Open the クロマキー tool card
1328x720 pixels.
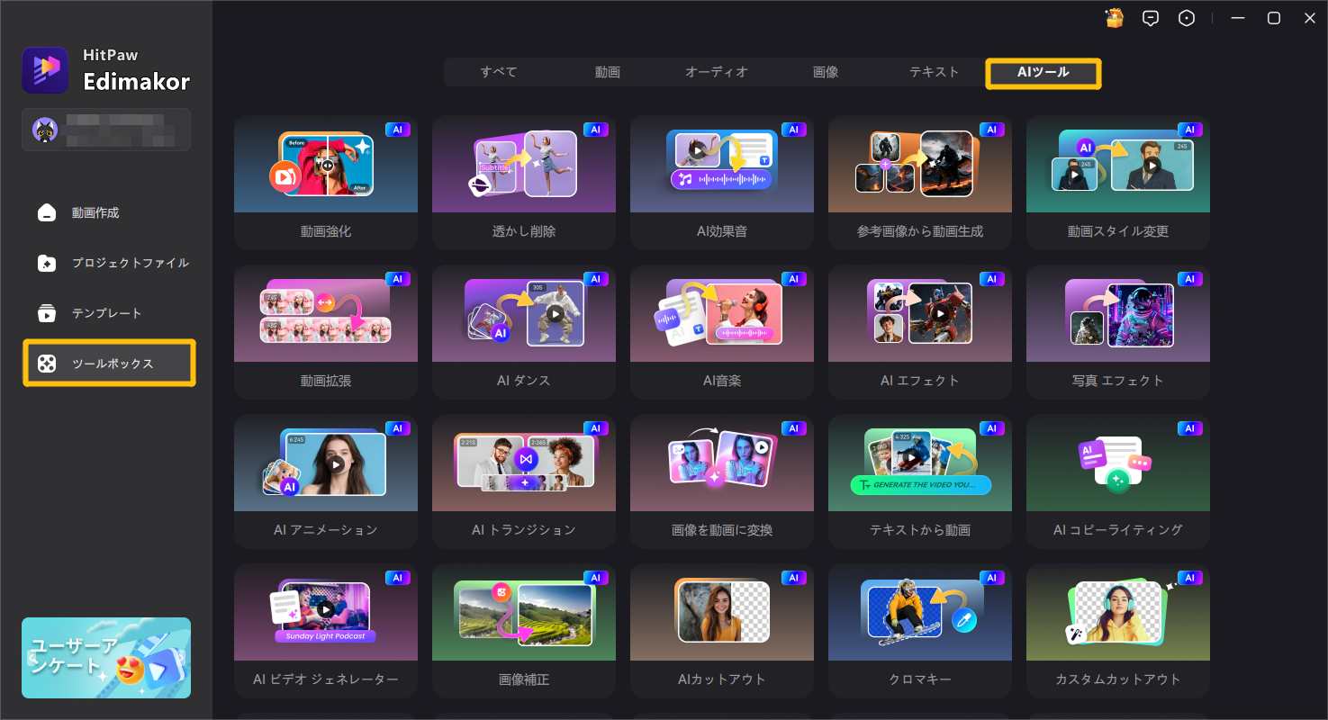[920, 631]
